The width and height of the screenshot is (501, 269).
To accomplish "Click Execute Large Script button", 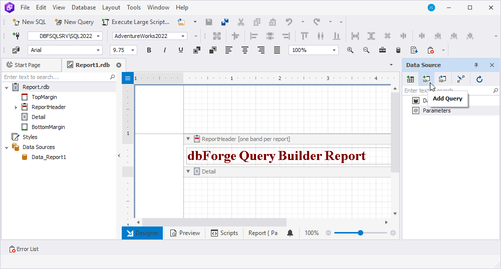I will coord(135,22).
